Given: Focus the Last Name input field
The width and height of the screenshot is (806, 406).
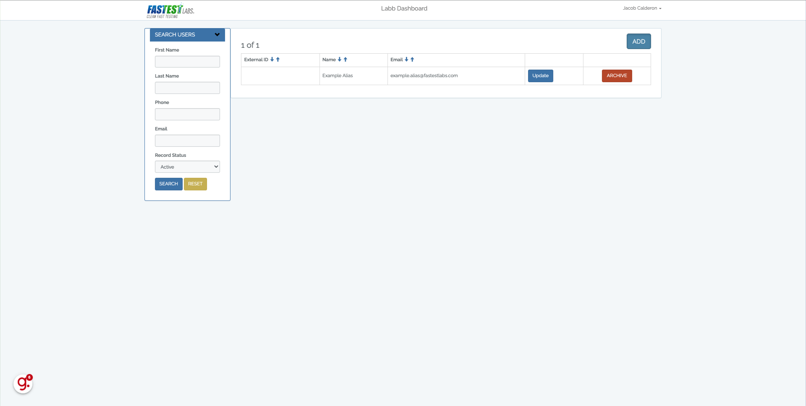Looking at the screenshot, I should 187,88.
